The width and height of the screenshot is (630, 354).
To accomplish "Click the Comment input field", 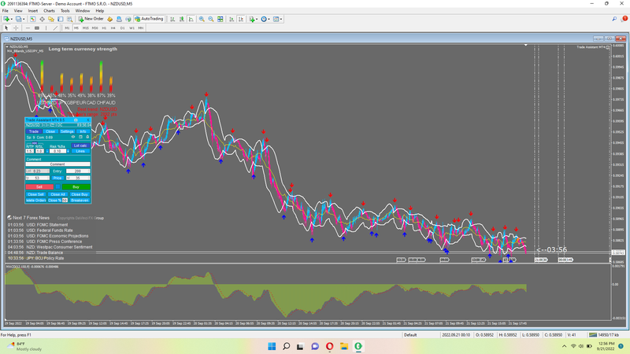I will click(57, 164).
